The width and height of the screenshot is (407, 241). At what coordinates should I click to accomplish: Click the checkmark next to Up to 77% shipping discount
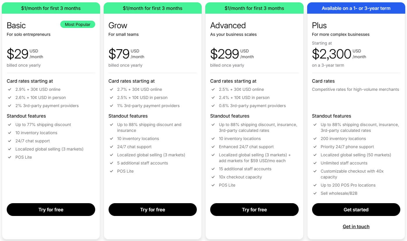[10, 125]
